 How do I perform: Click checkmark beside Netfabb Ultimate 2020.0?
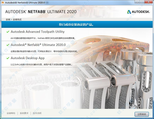tap(7, 45)
